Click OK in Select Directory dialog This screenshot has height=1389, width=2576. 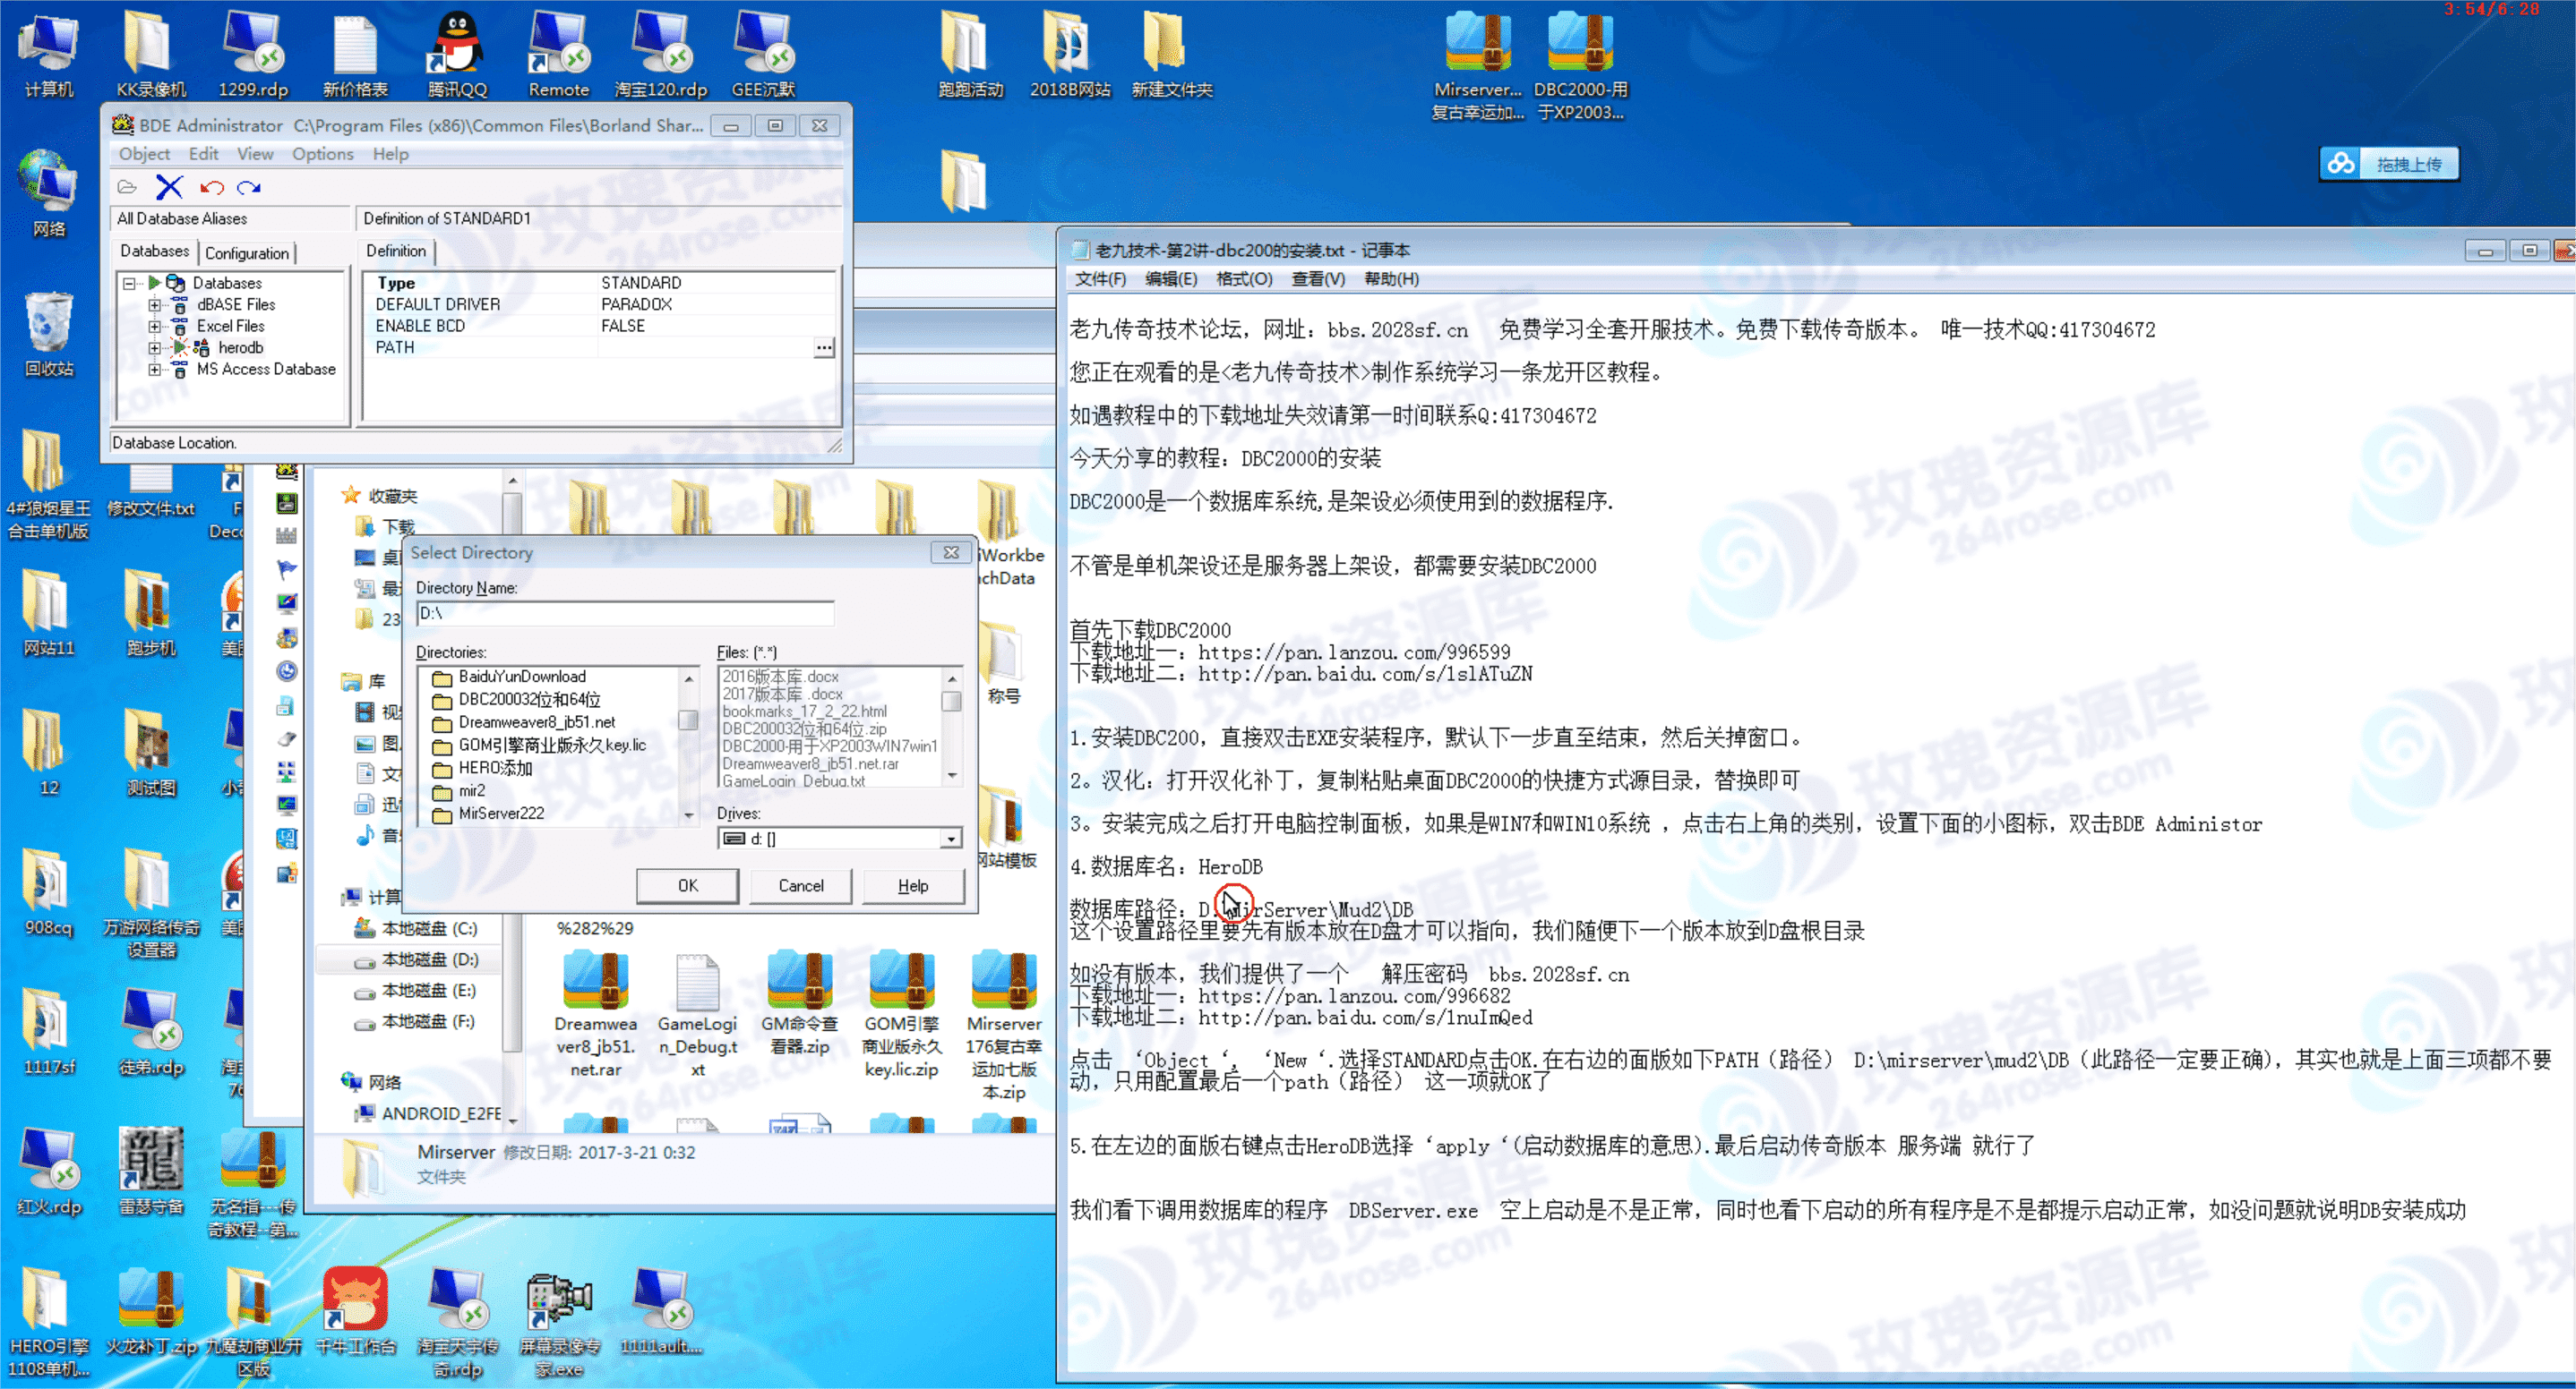(x=687, y=885)
